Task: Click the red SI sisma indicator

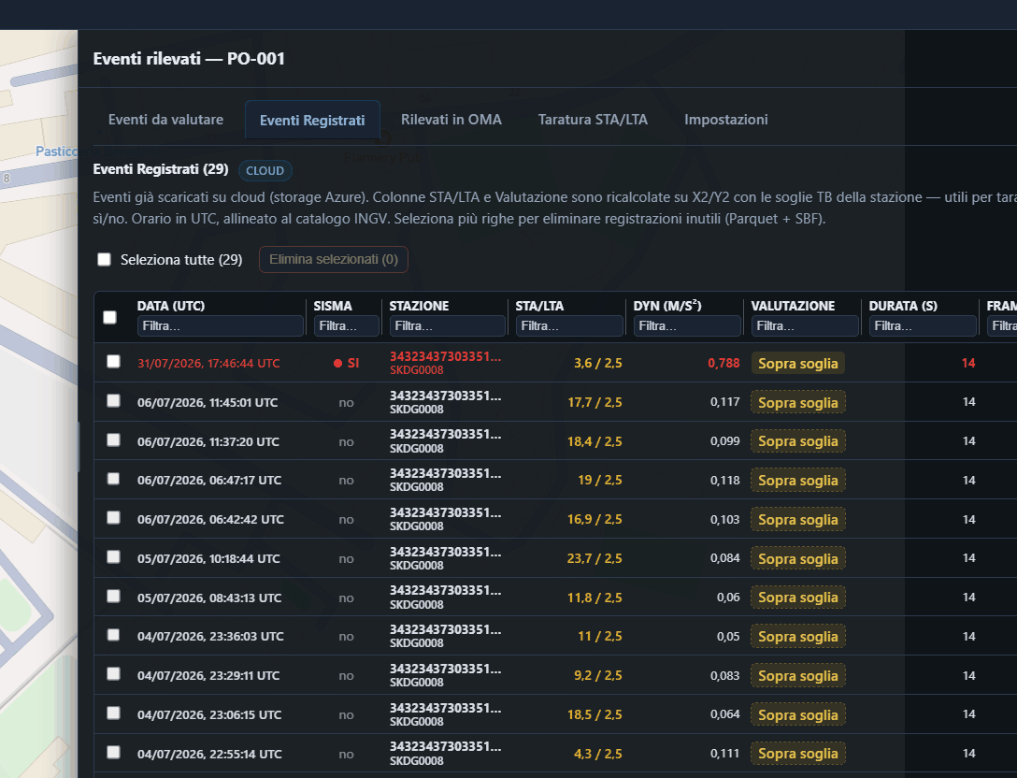Action: coord(347,364)
